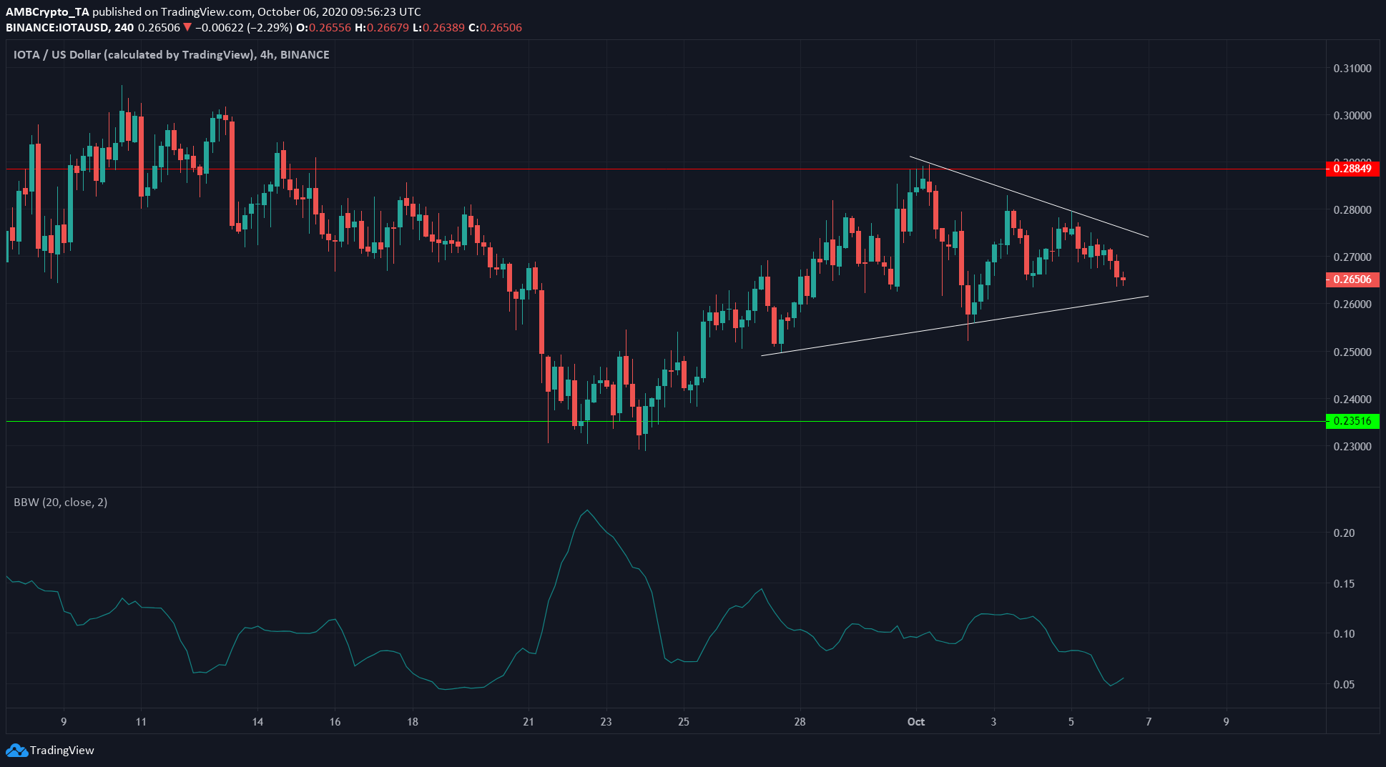
Task: Click the 0.27000 price axis label
Action: coord(1352,257)
